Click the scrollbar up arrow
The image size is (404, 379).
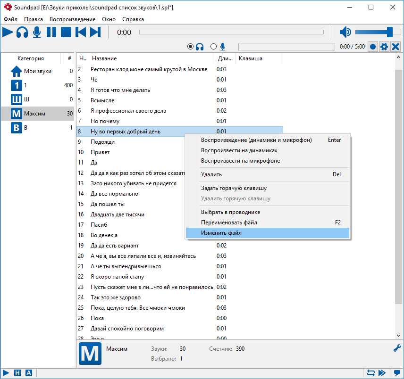399,58
